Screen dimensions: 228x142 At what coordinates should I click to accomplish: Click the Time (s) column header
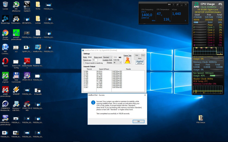click(x=89, y=69)
